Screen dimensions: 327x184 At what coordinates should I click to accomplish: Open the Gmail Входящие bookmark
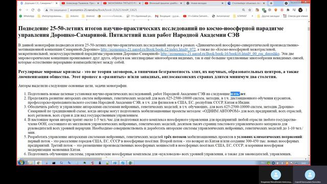(x=168, y=16)
